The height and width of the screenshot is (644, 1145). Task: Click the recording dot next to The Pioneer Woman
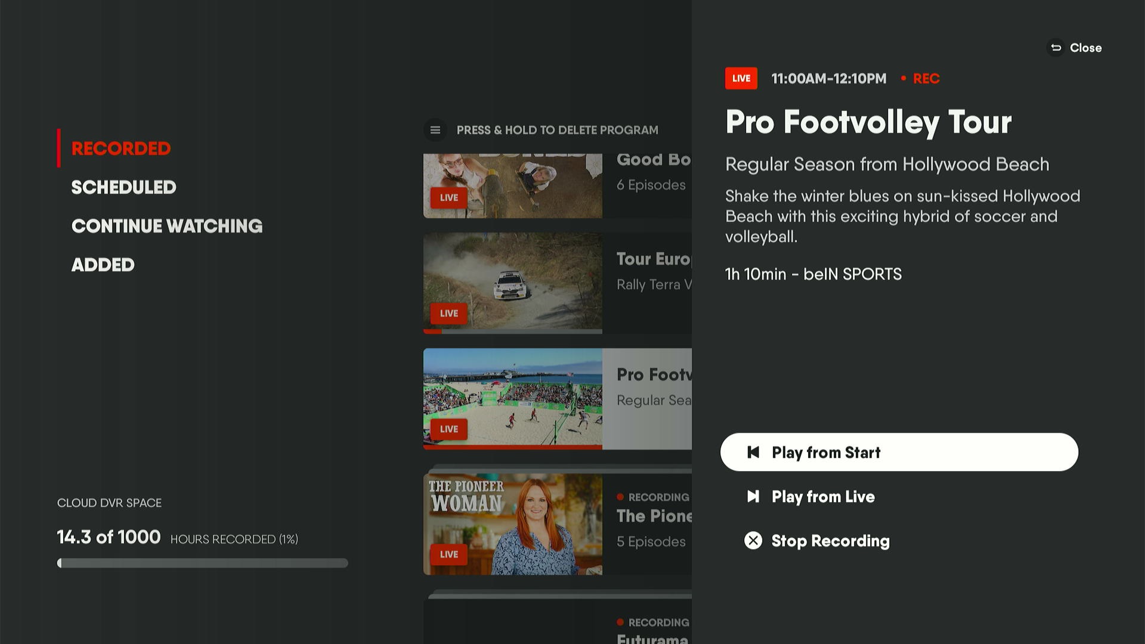click(x=620, y=497)
